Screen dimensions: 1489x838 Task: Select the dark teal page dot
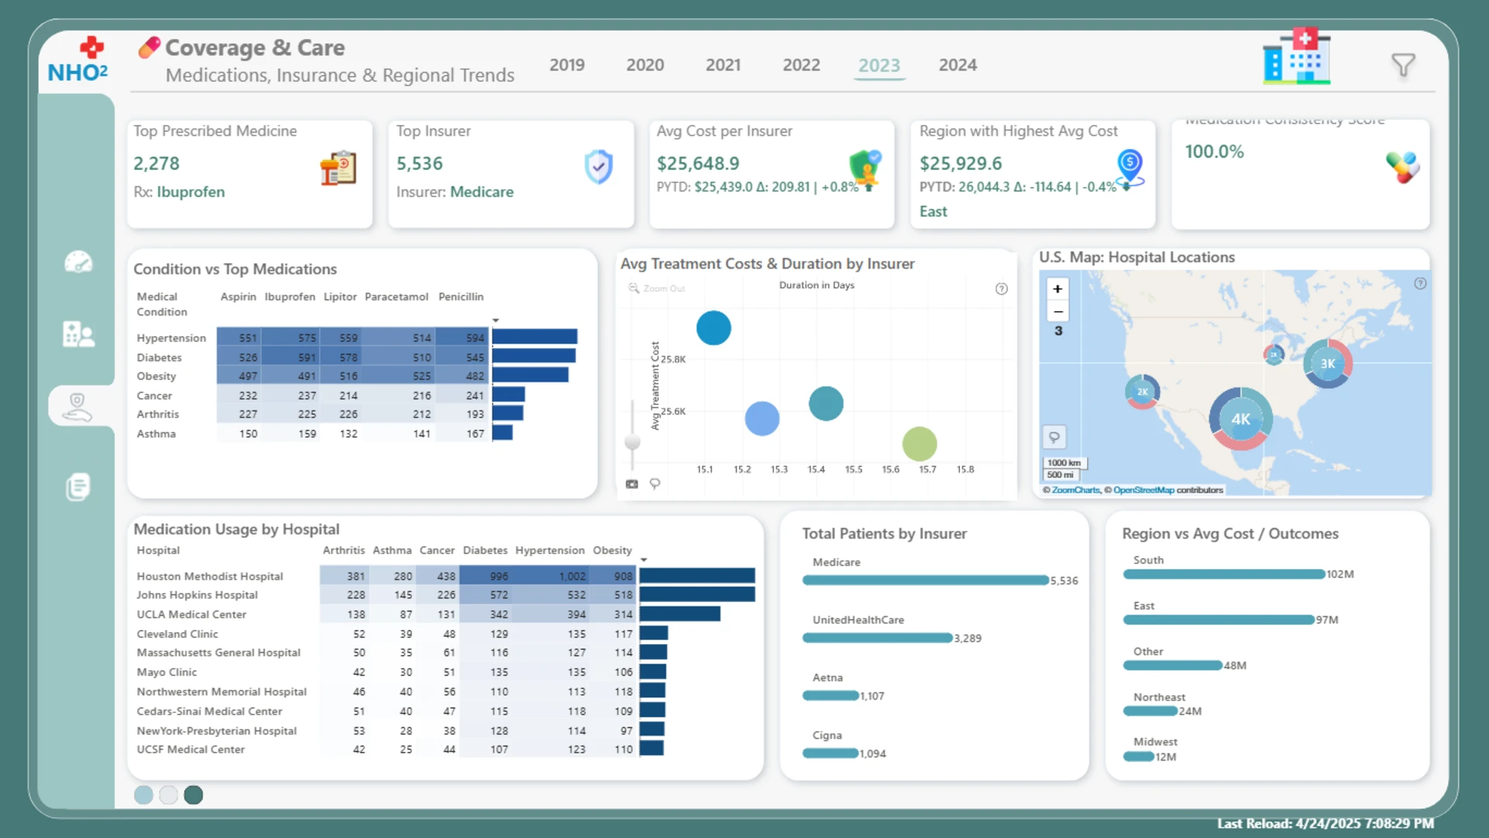(194, 795)
